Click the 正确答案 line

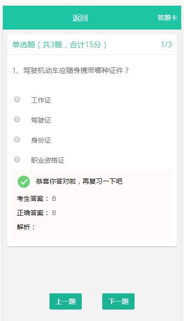(x=37, y=213)
